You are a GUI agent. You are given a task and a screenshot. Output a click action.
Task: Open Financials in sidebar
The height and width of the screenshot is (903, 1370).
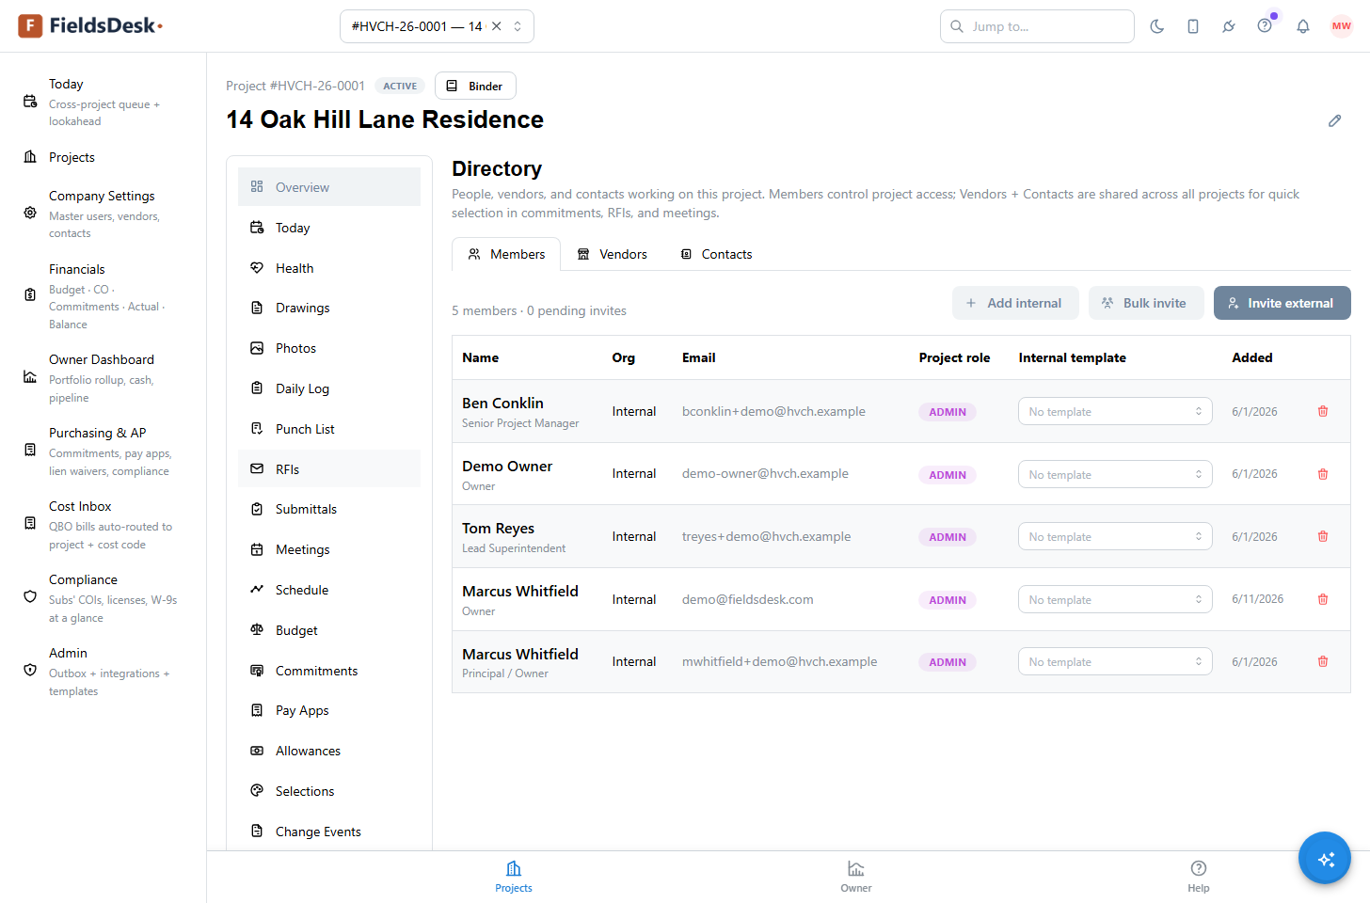tap(103, 295)
